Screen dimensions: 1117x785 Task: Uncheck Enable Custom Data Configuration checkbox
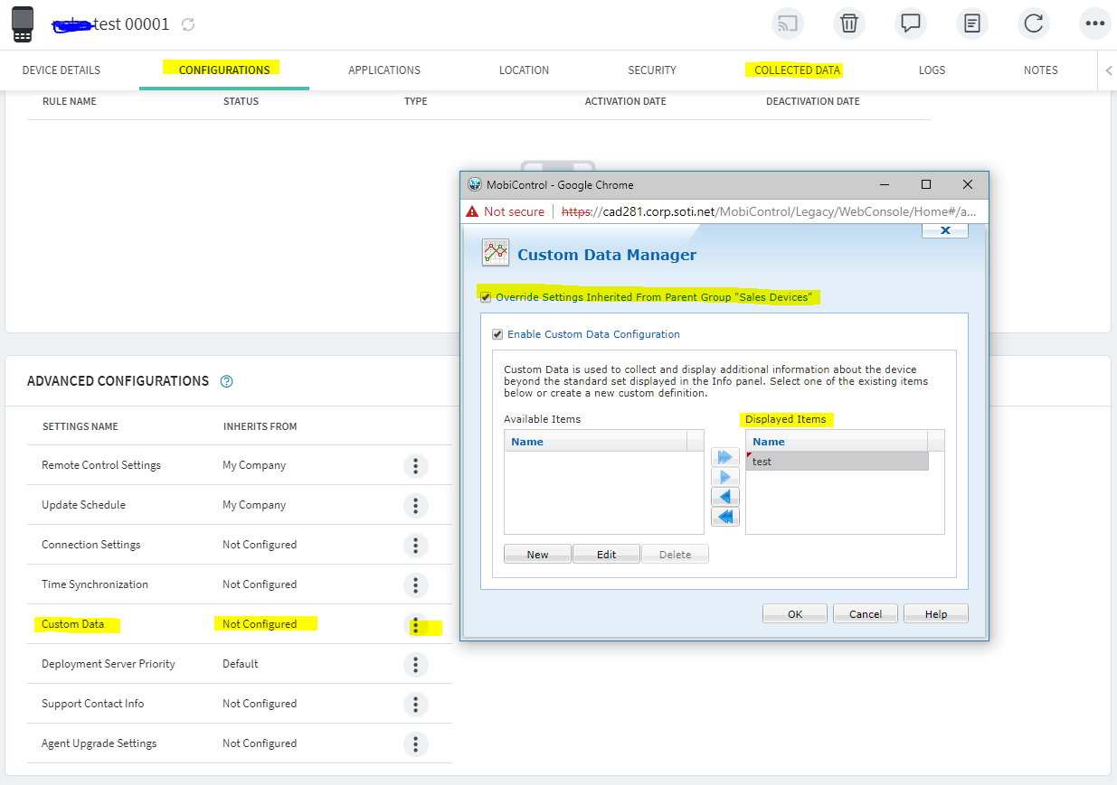pos(497,334)
